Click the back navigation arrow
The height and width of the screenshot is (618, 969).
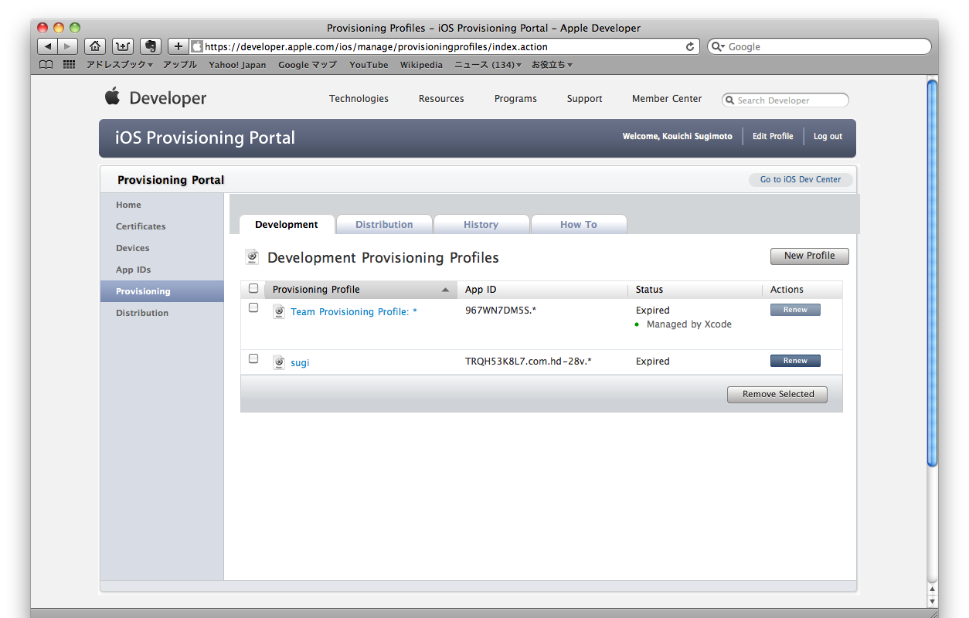(47, 46)
